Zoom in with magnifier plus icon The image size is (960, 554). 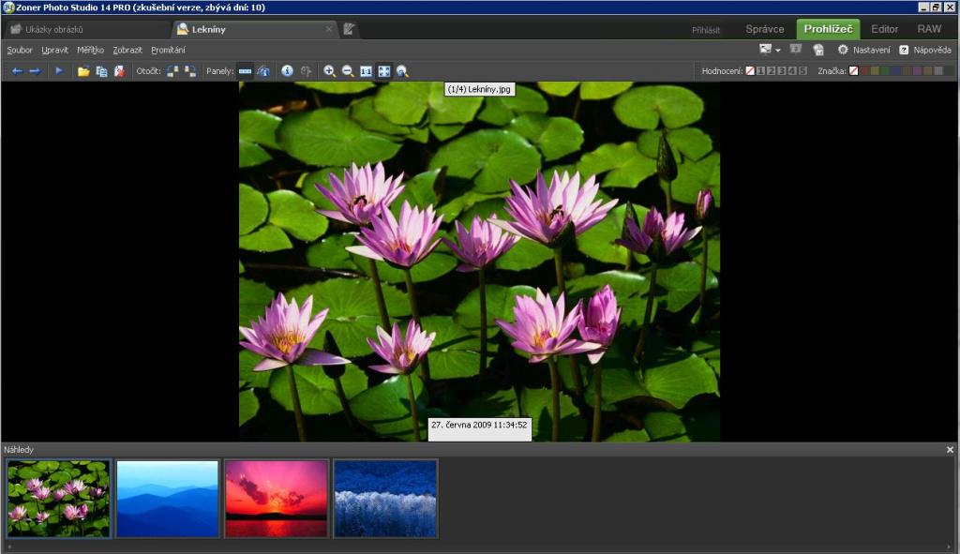coord(329,71)
